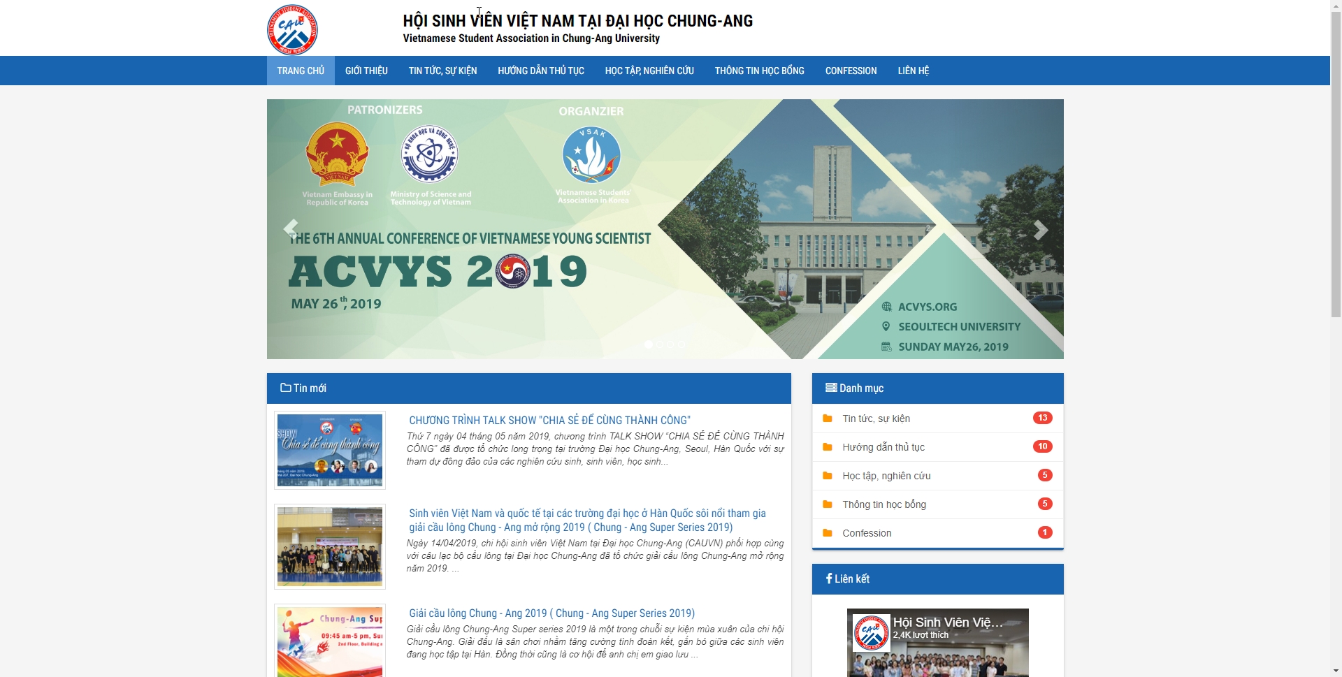Image resolution: width=1342 pixels, height=677 pixels.
Task: Click 'Vietnamese Student Association in Chung-Ang University' subtitle
Action: point(531,38)
